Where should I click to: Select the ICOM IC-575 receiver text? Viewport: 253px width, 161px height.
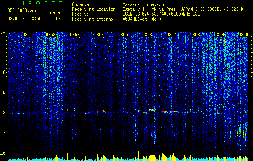(161, 14)
